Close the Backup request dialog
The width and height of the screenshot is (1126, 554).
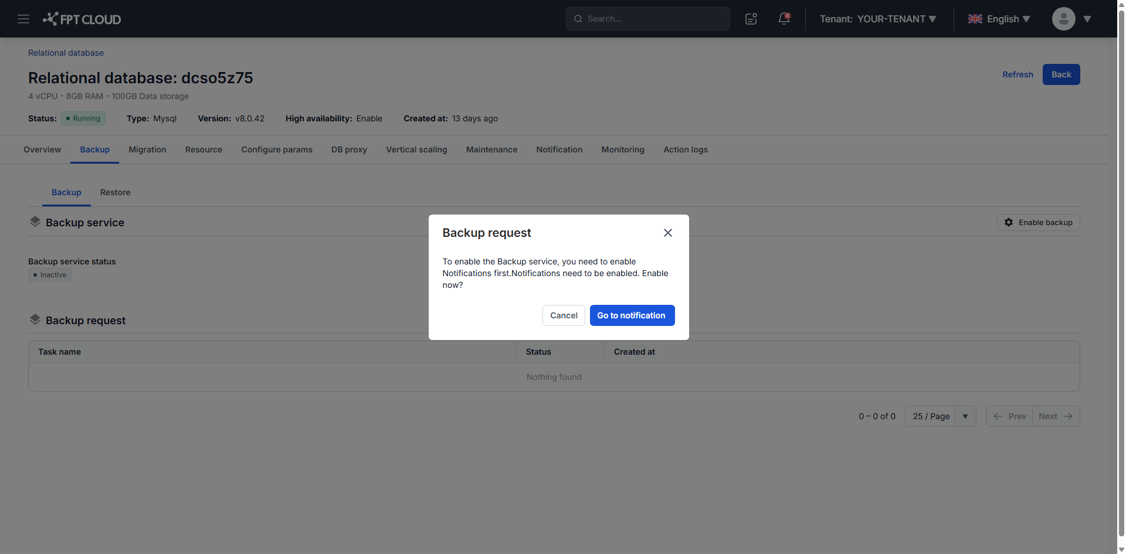coord(667,233)
